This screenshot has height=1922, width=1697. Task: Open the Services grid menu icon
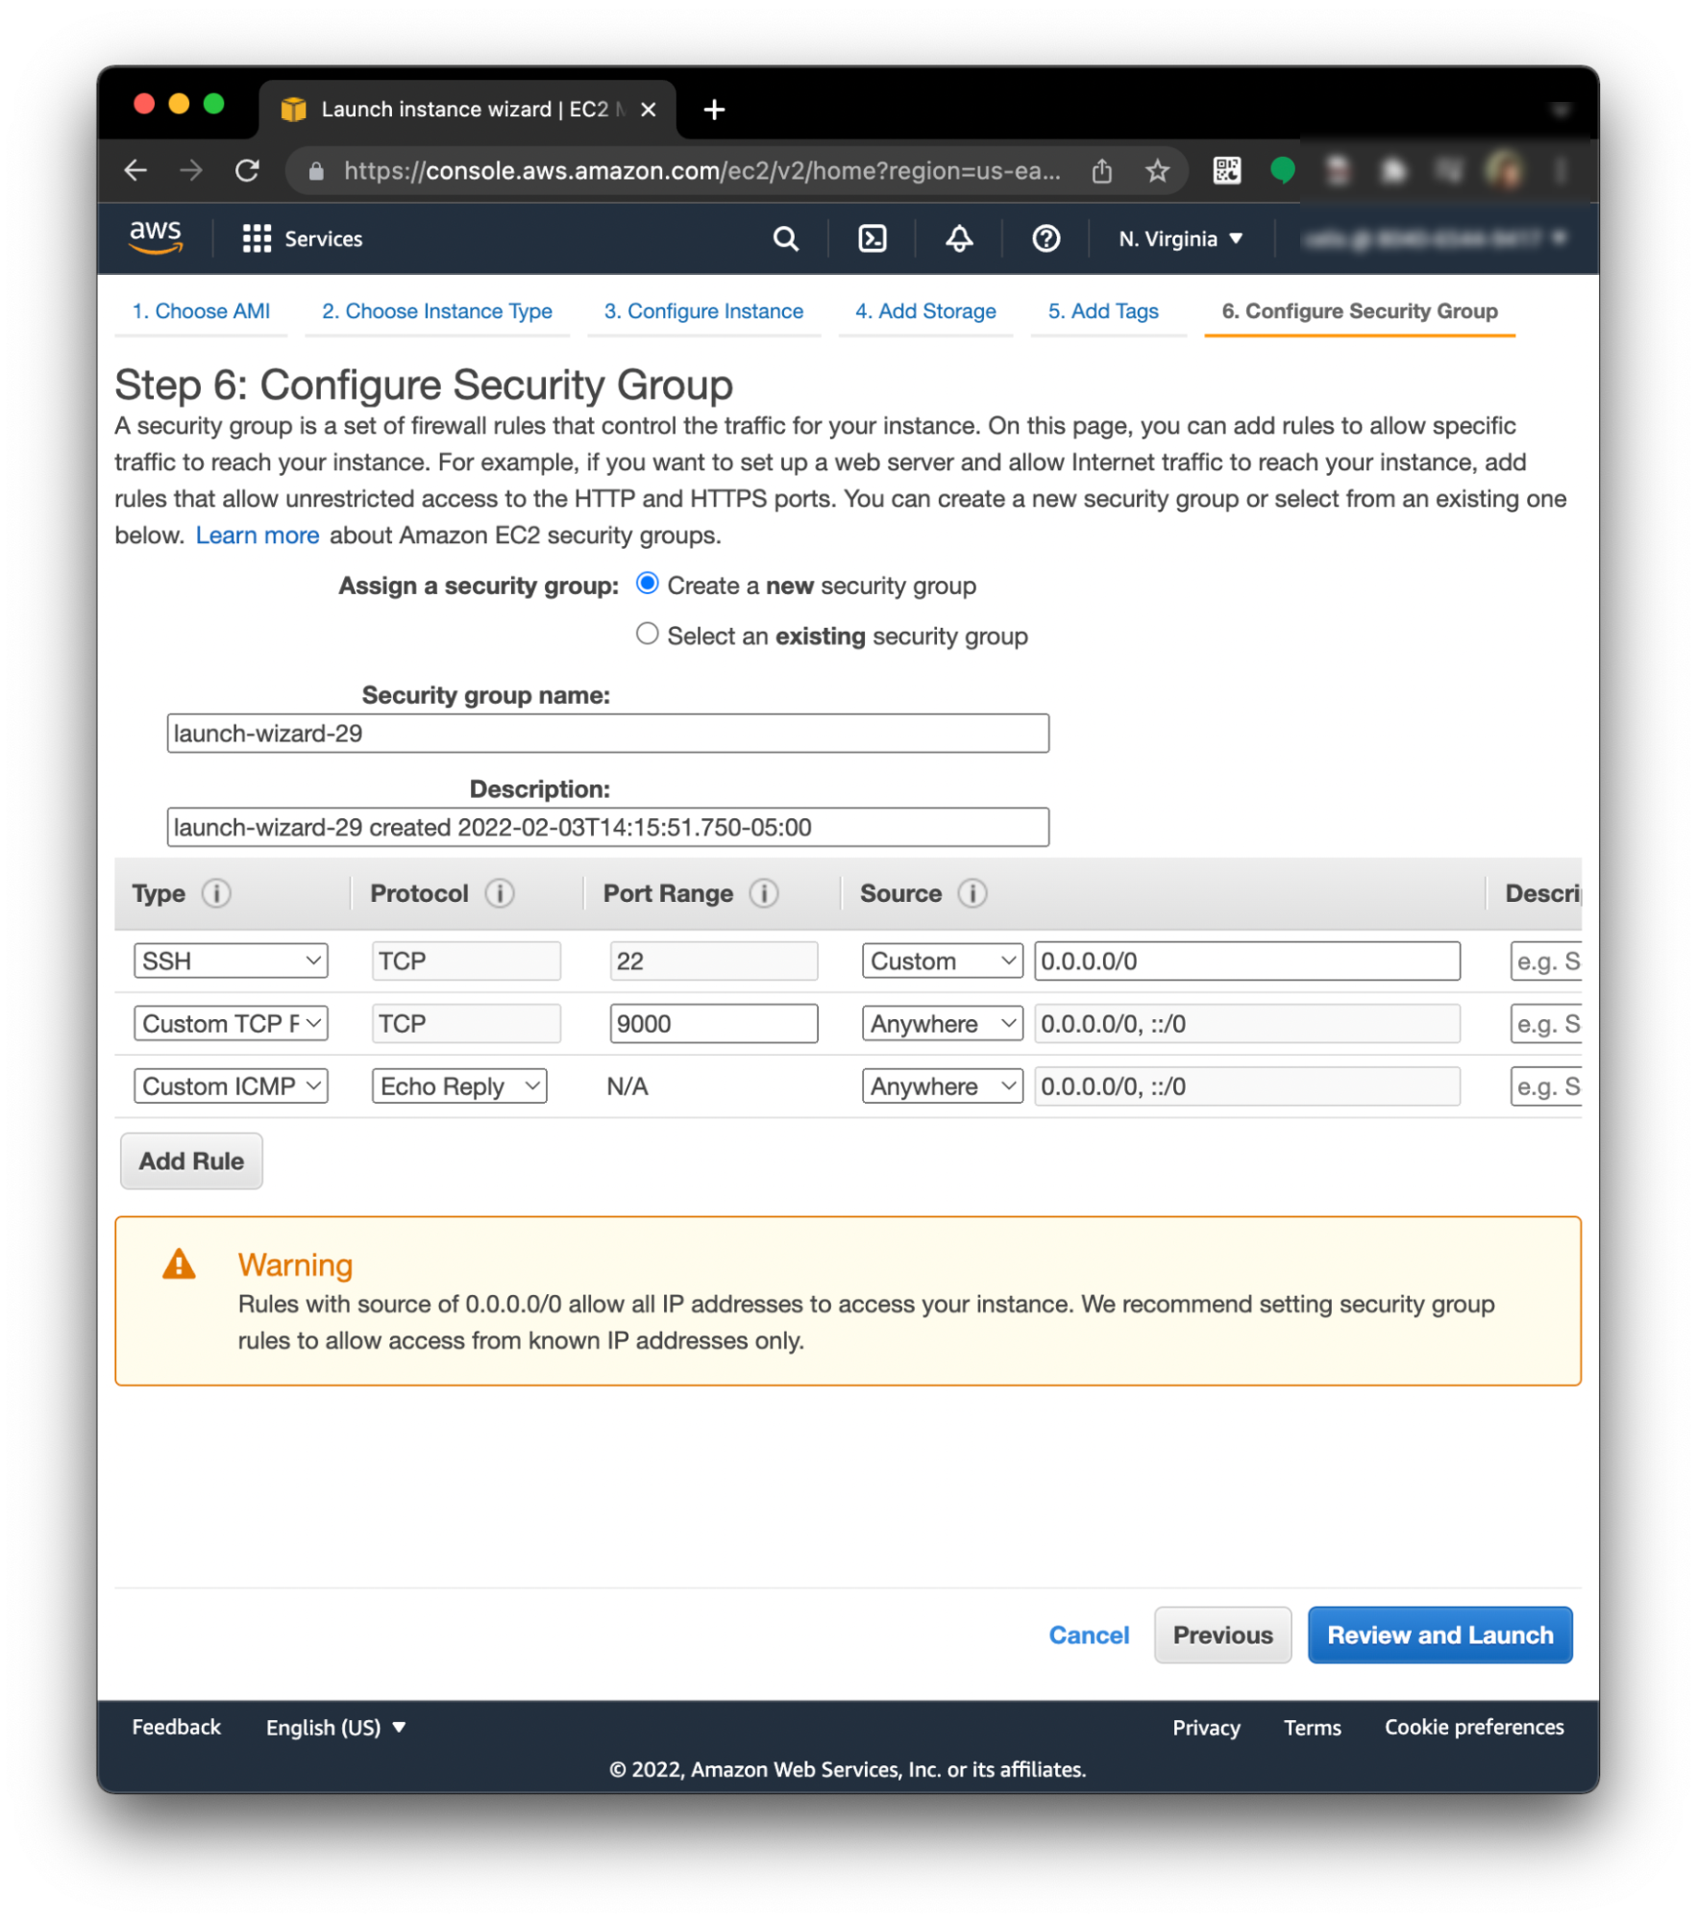256,238
